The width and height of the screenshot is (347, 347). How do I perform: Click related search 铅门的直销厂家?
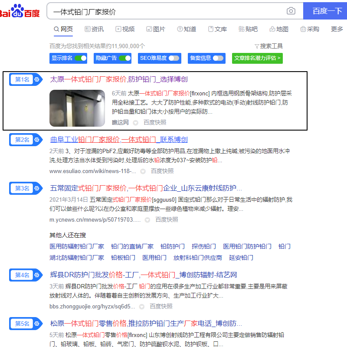(132, 246)
